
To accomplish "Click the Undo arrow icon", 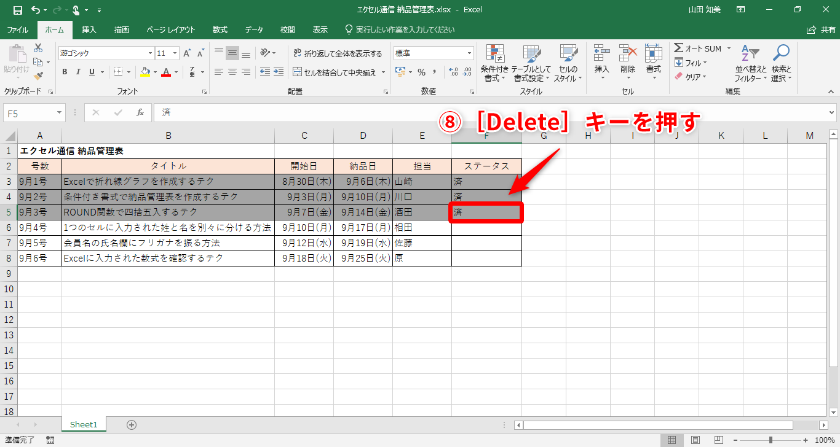I will pos(36,10).
